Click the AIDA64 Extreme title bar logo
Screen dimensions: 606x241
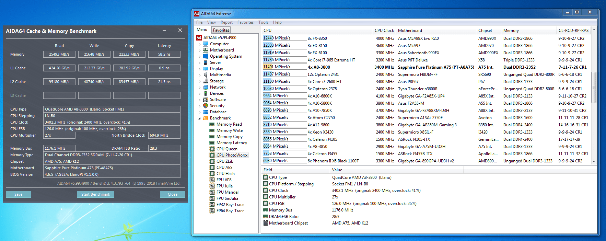[x=197, y=14]
